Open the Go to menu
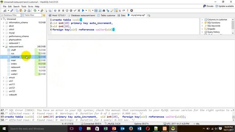This screenshot has height=132, width=235. pyautogui.click(x=30, y=7)
